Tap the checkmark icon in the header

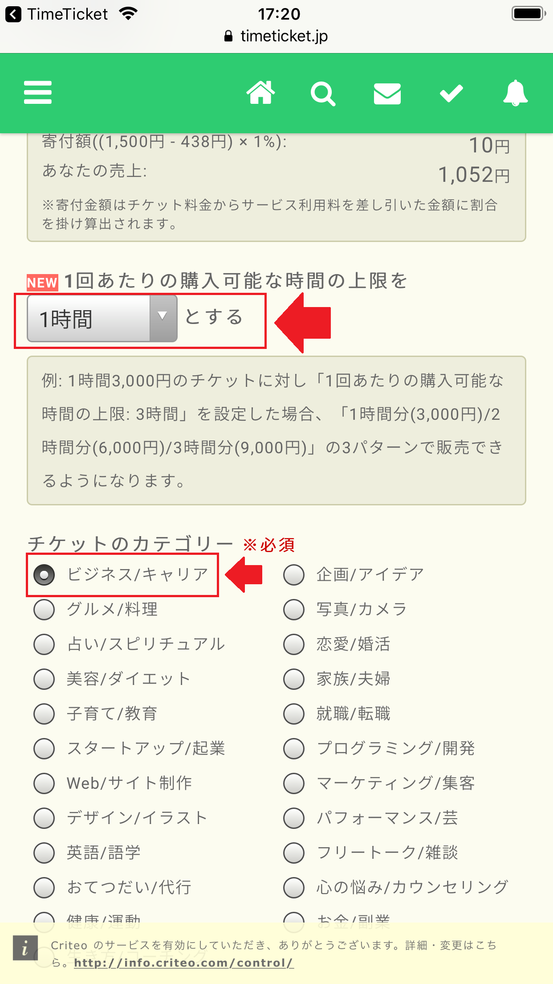click(x=451, y=94)
